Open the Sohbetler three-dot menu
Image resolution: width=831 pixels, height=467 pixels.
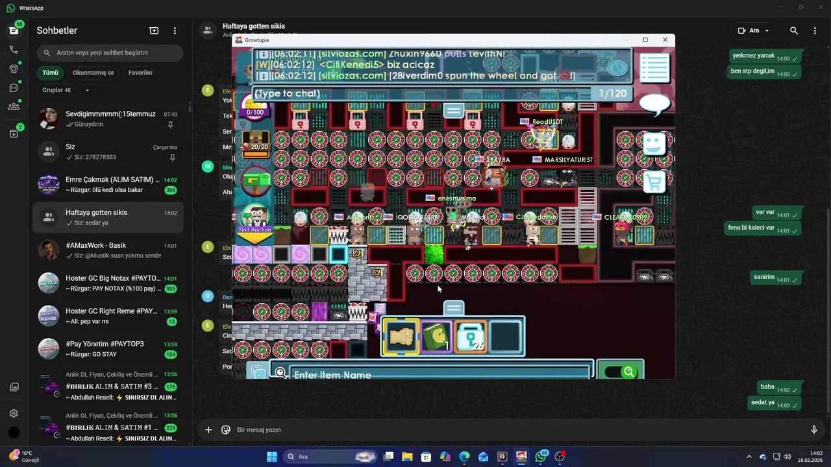(x=175, y=30)
